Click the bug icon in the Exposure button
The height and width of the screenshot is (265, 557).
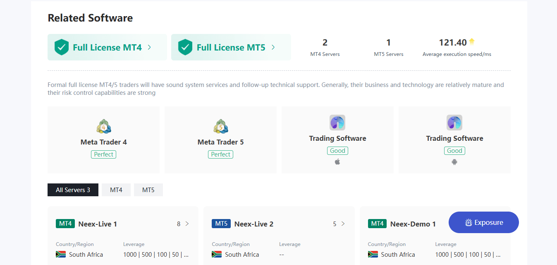[469, 223]
